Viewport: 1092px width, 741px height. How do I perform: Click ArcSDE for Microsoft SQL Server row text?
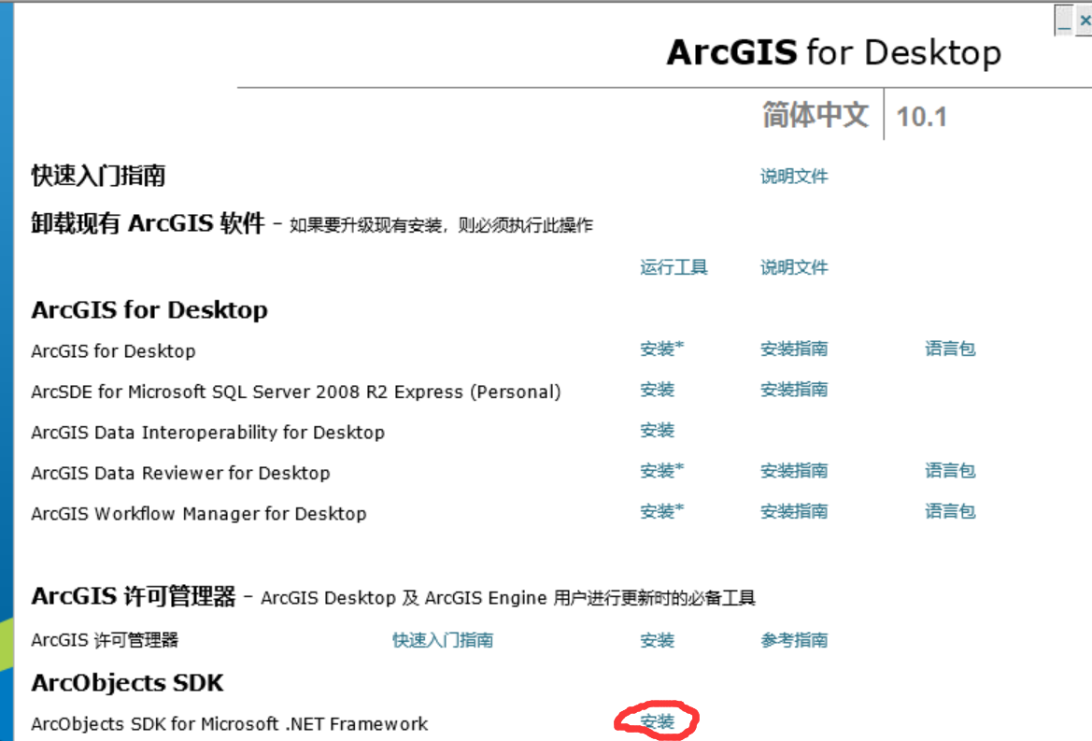[296, 392]
